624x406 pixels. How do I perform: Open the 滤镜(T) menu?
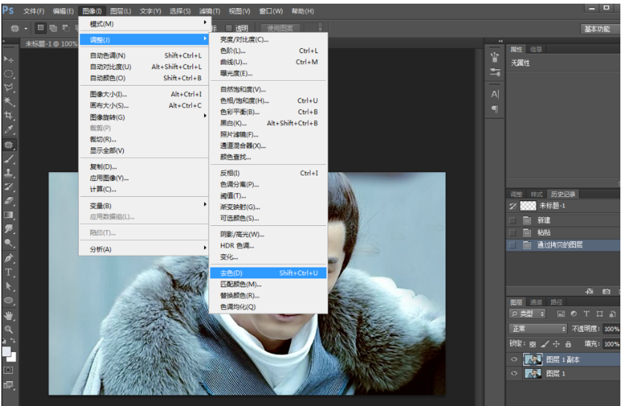209,11
